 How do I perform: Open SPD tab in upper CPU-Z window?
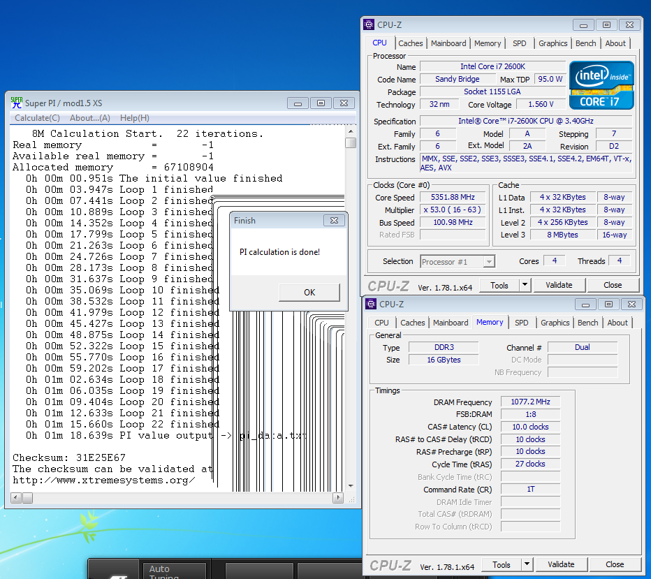(x=519, y=43)
